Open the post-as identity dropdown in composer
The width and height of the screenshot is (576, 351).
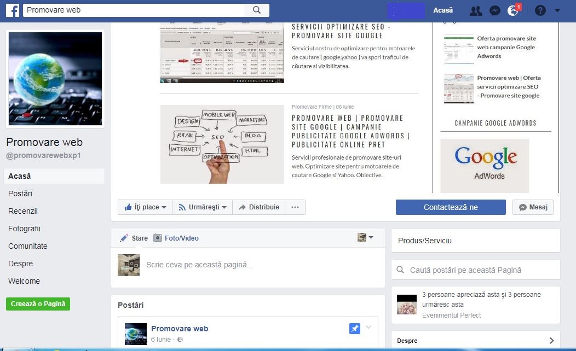(x=366, y=238)
